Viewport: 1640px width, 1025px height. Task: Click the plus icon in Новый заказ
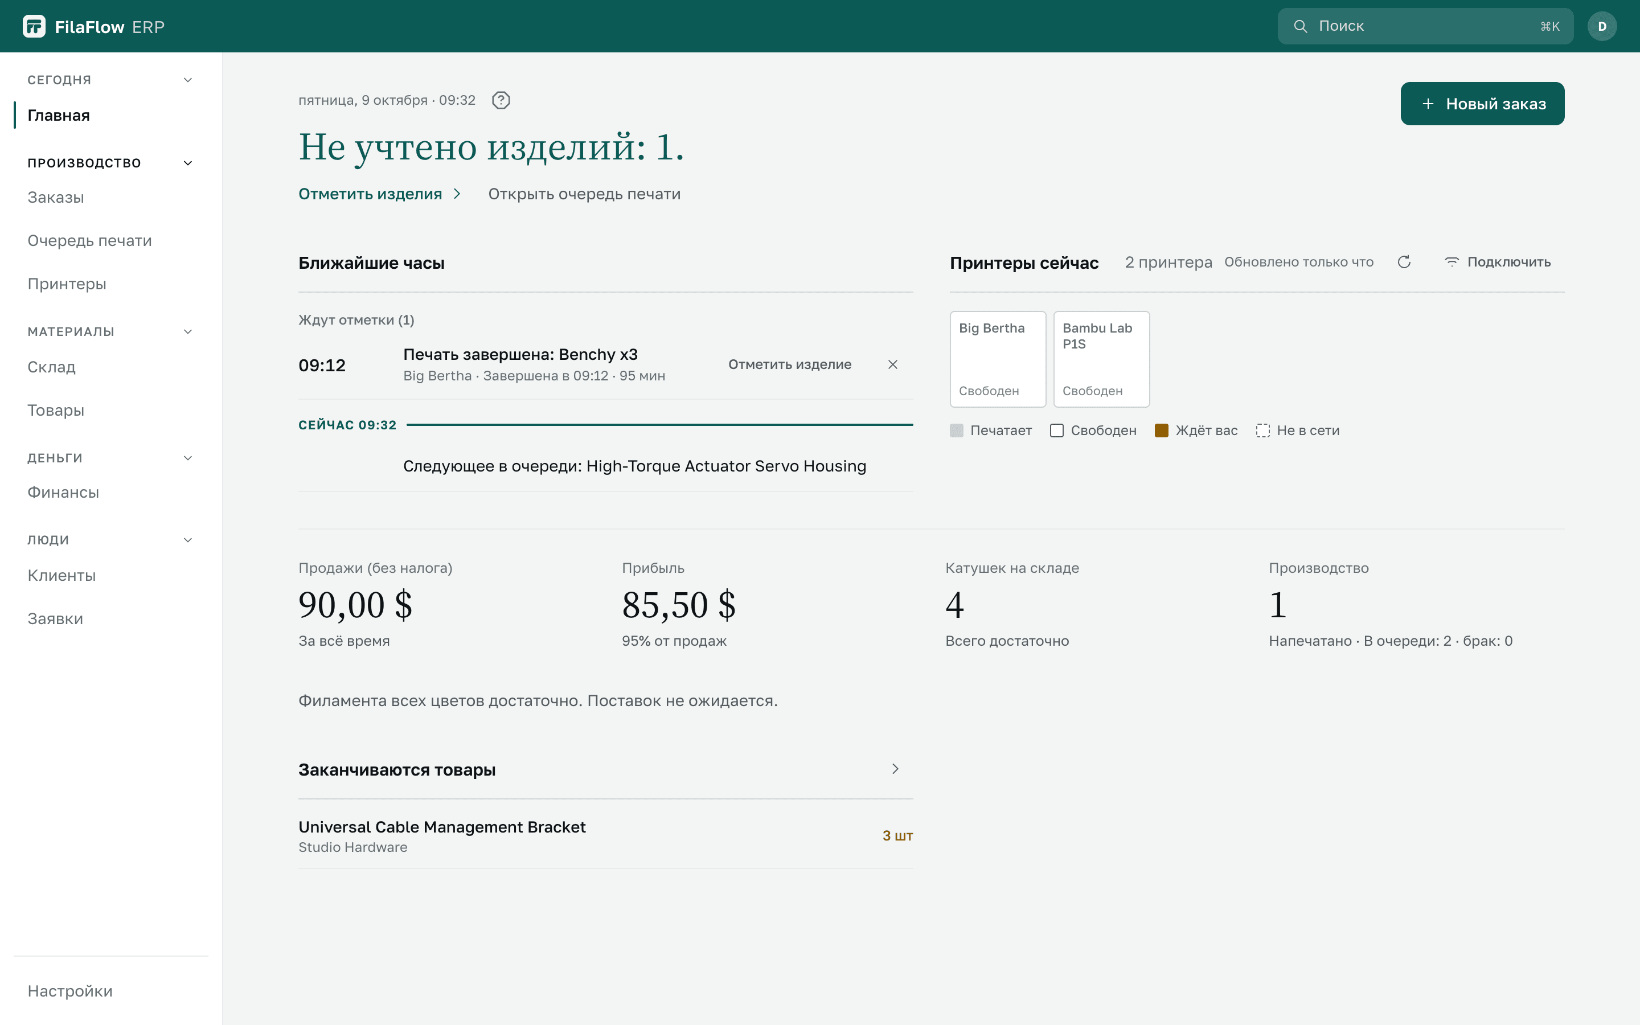[x=1428, y=104]
